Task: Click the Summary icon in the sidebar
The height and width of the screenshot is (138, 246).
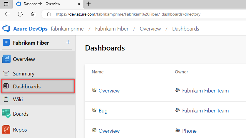Action: [6, 73]
